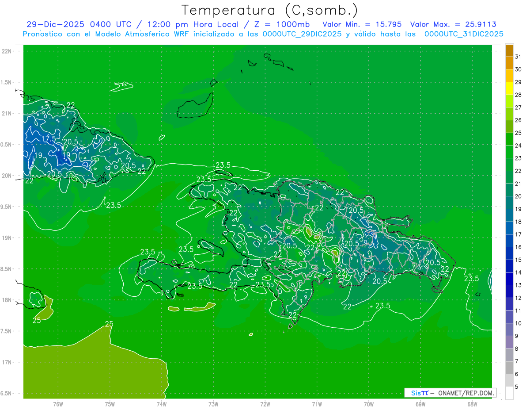Image resolution: width=530 pixels, height=410 pixels.
Task: Click the "72W" longitude axis label
Action: point(265,404)
